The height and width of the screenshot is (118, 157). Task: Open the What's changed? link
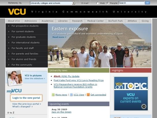pyautogui.click(x=22, y=107)
